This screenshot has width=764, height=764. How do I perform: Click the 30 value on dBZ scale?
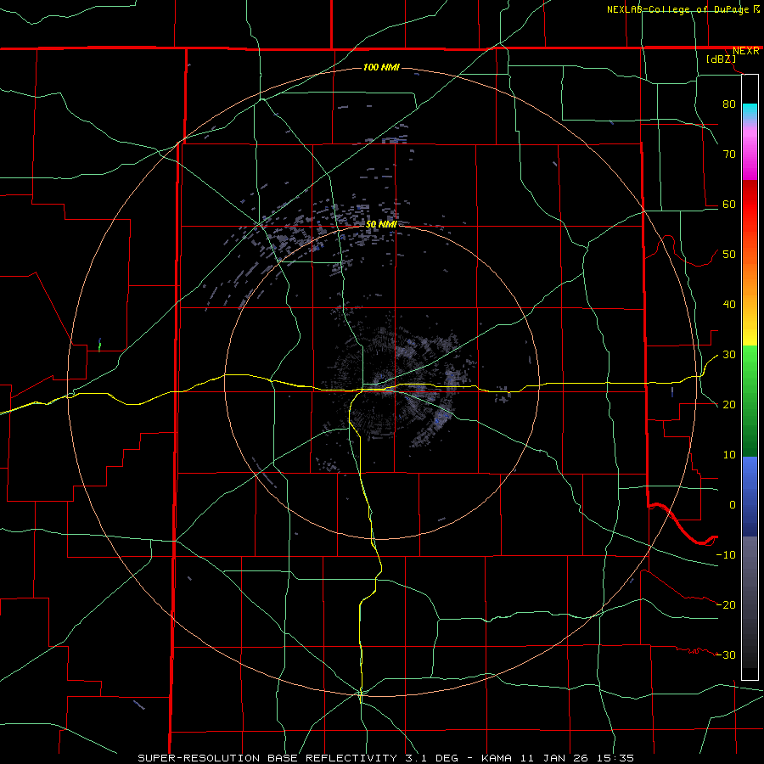point(729,354)
